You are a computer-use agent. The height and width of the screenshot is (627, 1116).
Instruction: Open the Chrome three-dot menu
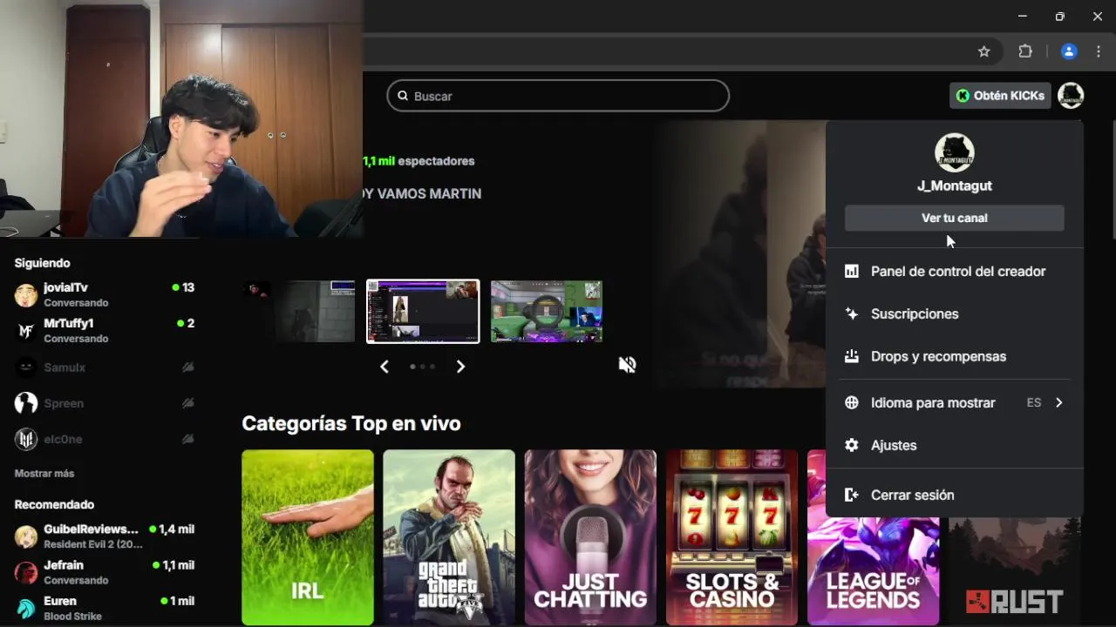(x=1099, y=51)
